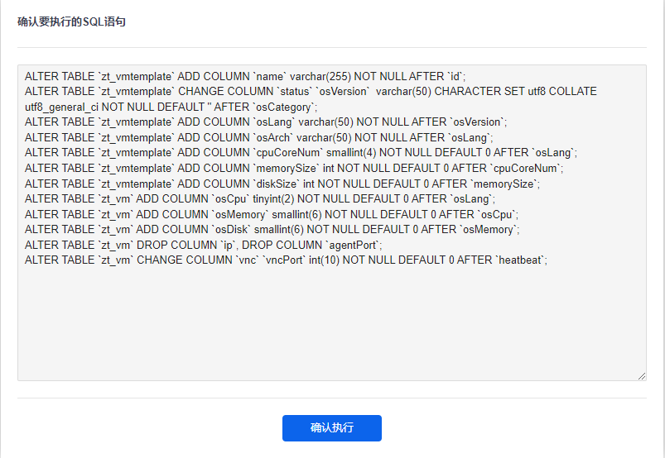Screen dimensions: 665x458
Task: Click the word `agentPort` in the DROP line
Action: click(353, 245)
